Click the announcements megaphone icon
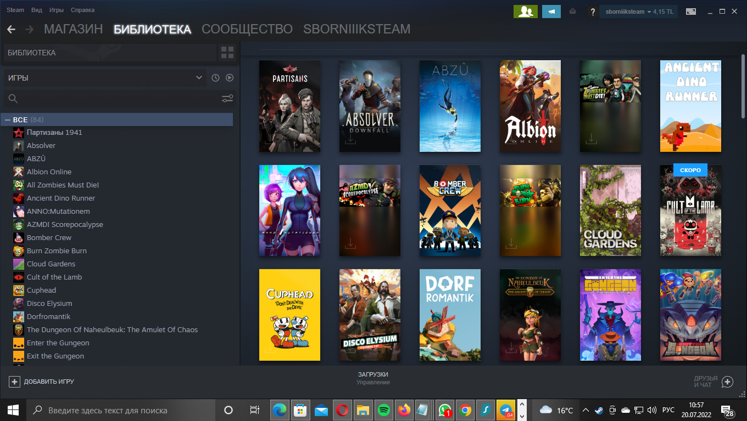This screenshot has height=421, width=747. pyautogui.click(x=551, y=12)
